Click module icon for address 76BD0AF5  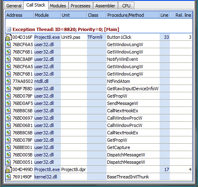[8, 103]
